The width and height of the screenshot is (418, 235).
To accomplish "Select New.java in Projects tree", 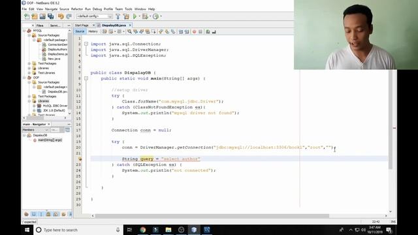I will click(54, 59).
